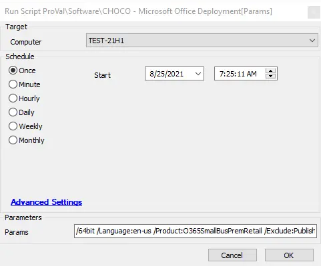
Task: Expand the start date picker arrow
Action: 198,74
